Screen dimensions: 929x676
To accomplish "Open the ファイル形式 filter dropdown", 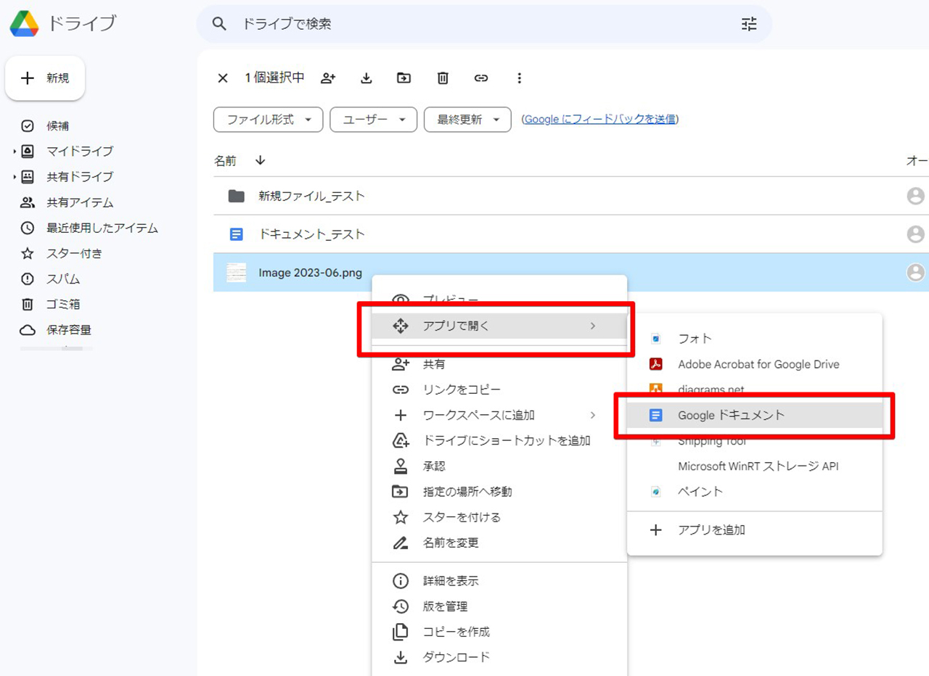I will pos(268,120).
